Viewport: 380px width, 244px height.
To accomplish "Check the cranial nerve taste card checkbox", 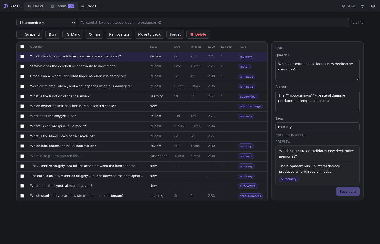I will coord(22,196).
